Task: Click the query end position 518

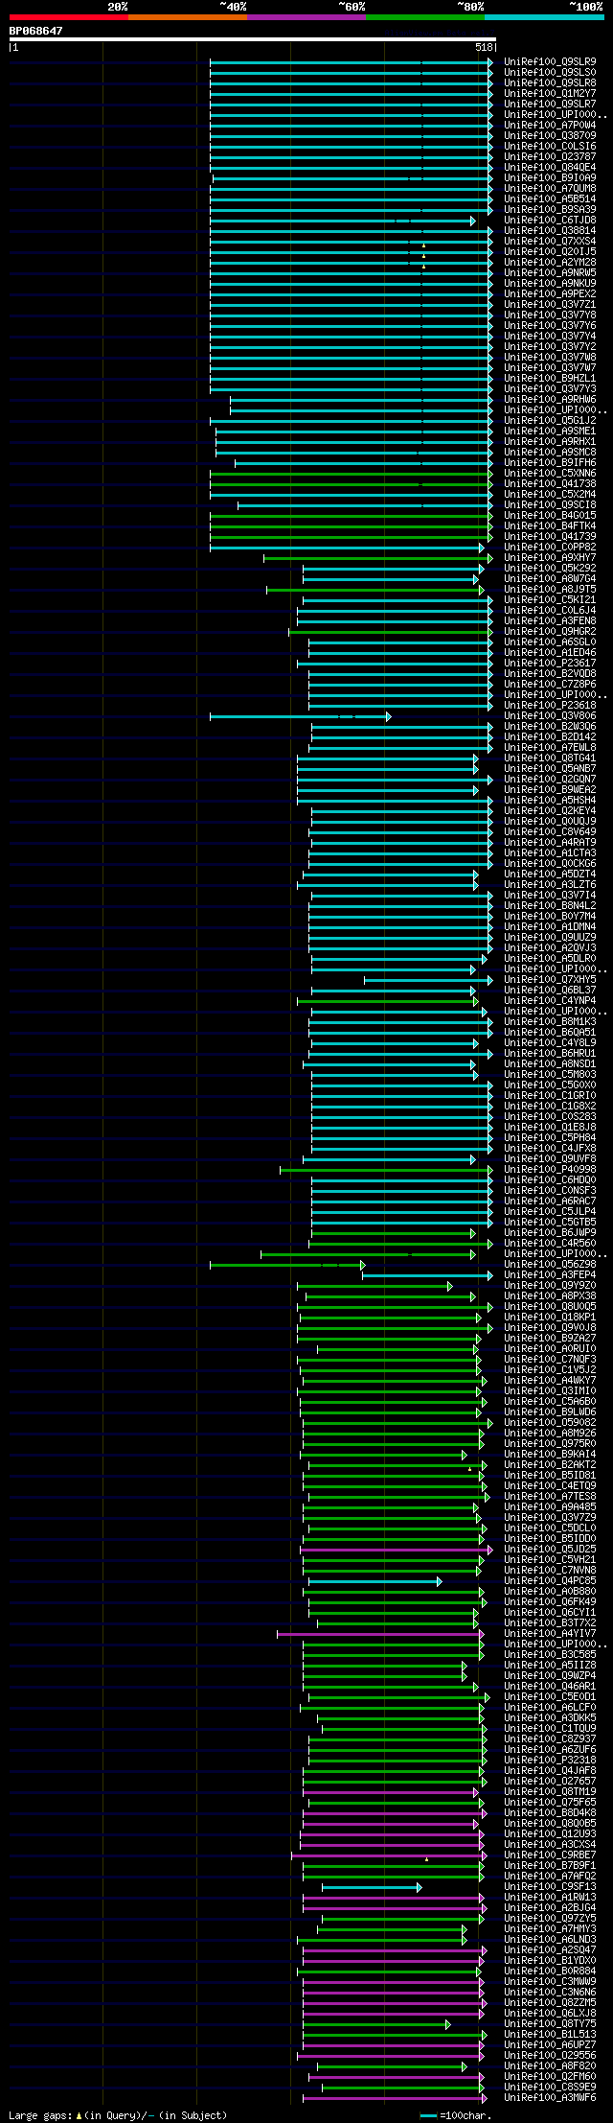Action: [483, 47]
